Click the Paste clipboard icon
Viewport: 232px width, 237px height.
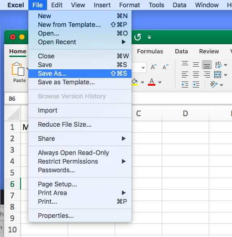[18, 69]
